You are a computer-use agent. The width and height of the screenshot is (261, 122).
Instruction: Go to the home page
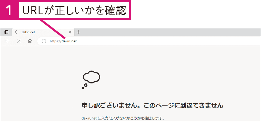coord(30,41)
